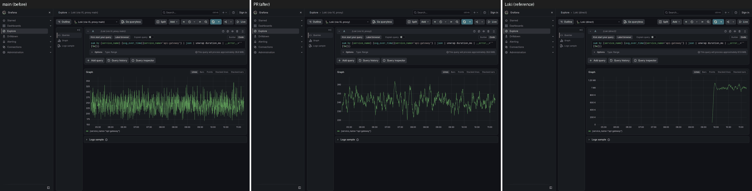Toggle Explain query switch in Loki (reference) panel

653,37
